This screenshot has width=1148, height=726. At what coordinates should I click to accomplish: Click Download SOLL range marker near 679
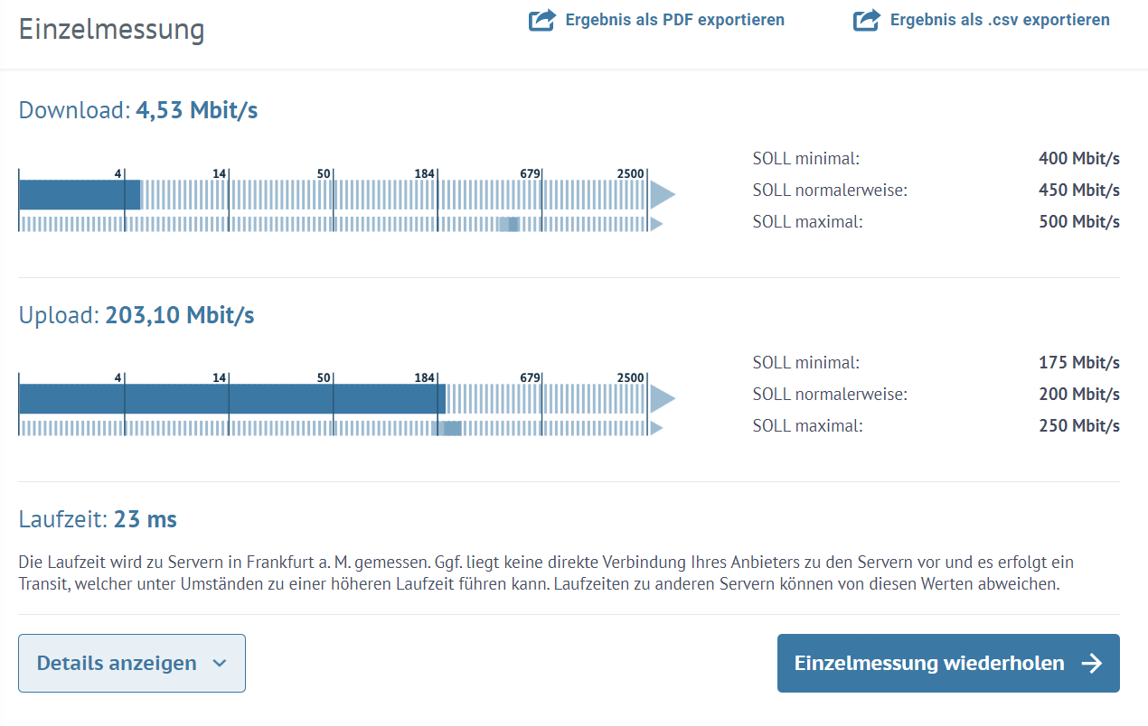509,224
